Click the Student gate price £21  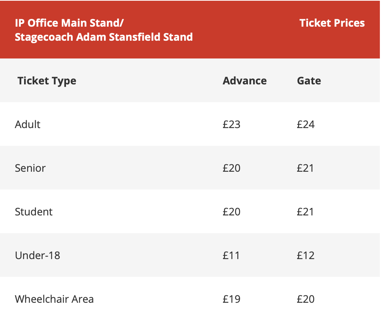coord(305,212)
